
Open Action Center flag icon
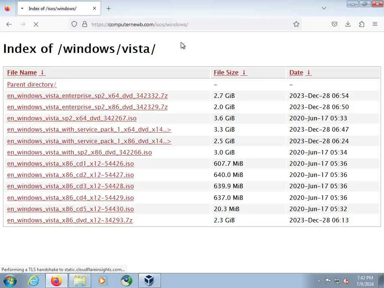point(328,281)
